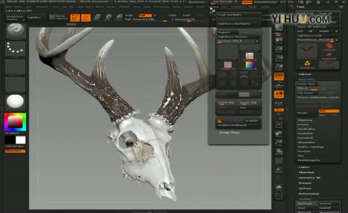Toggle the Mrgb channel button
The image size is (348, 213).
[129, 15]
